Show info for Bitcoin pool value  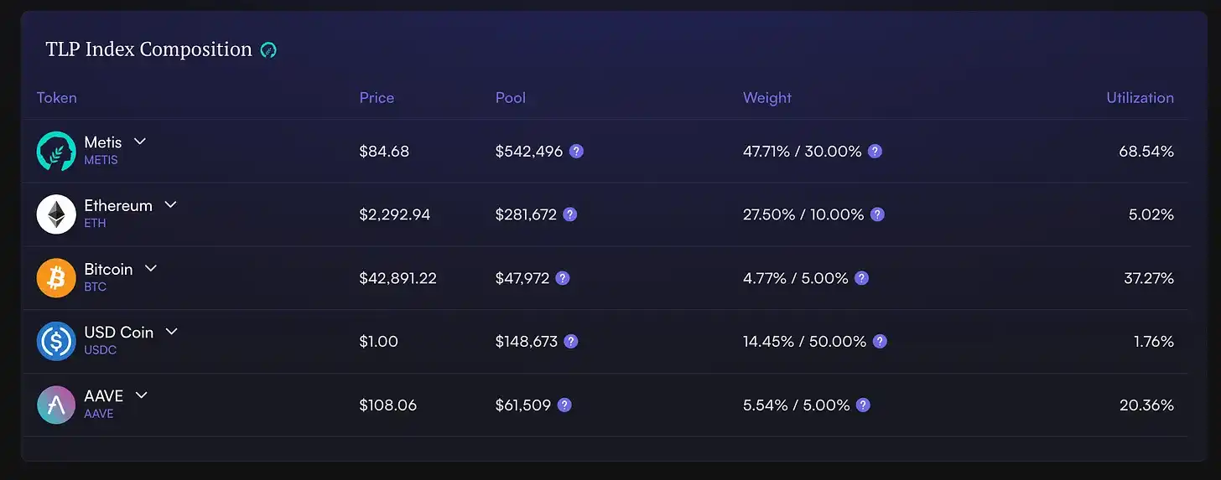(563, 278)
